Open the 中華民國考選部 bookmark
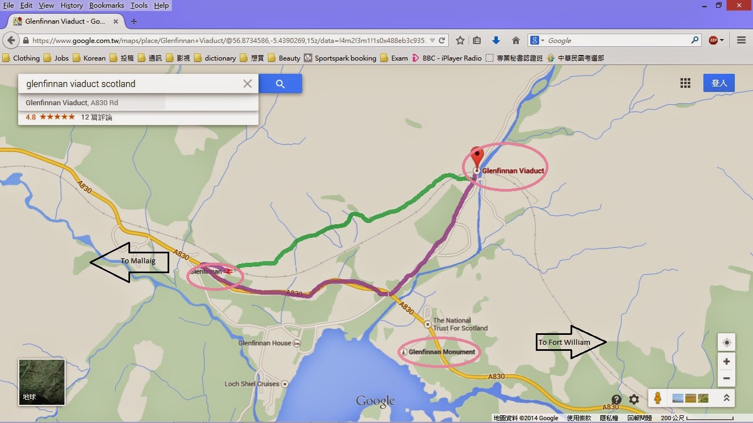Image resolution: width=753 pixels, height=423 pixels. (x=576, y=58)
